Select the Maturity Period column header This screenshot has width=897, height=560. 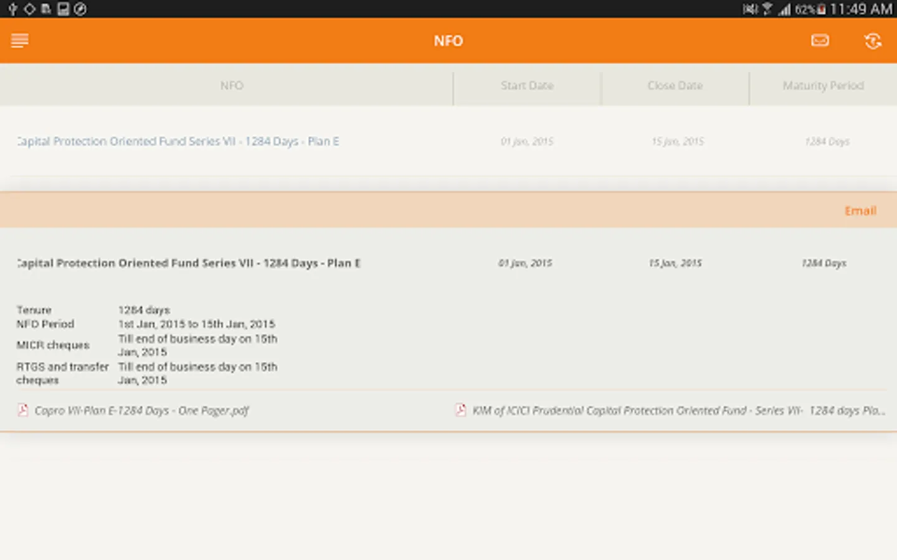pyautogui.click(x=823, y=86)
